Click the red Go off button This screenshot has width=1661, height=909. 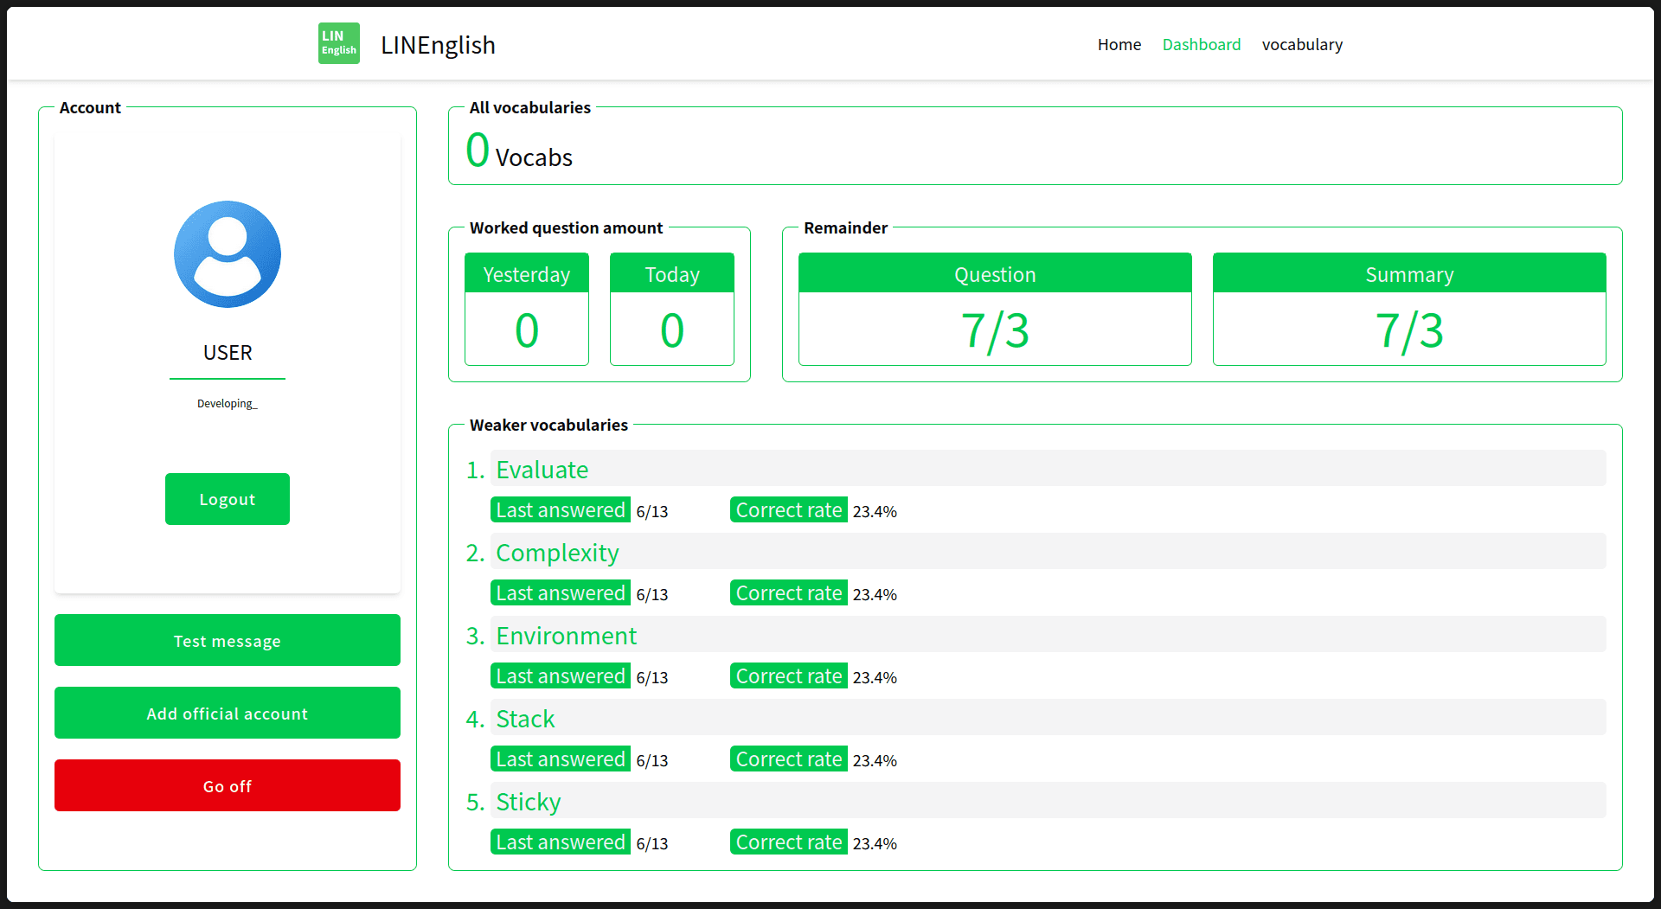point(228,785)
